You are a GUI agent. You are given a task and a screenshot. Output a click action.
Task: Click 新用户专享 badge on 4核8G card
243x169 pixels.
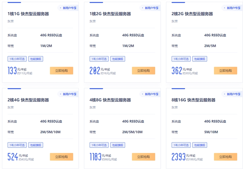pyautogui.click(x=150, y=94)
